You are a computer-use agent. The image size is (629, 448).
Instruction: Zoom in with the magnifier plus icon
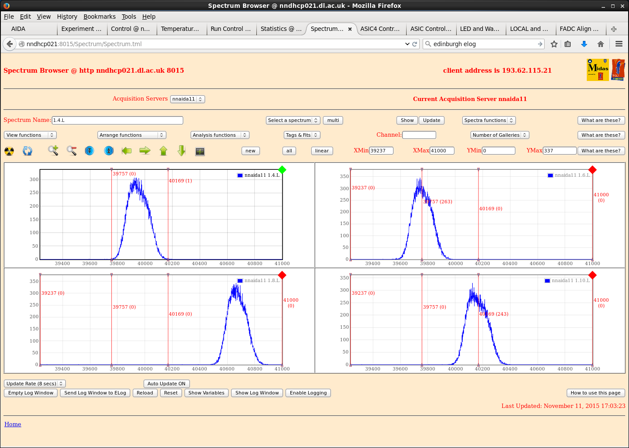point(53,151)
